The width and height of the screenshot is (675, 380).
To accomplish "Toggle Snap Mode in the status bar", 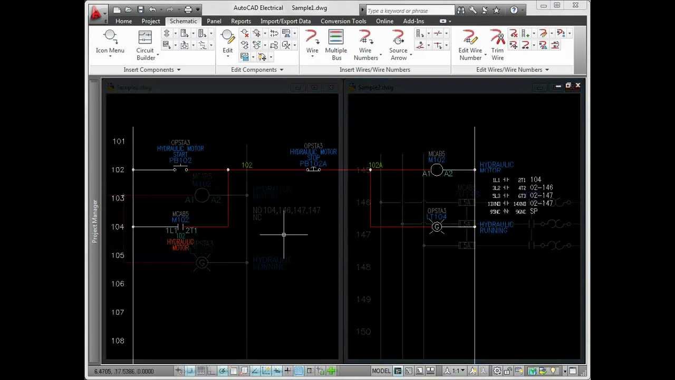I will click(x=190, y=371).
